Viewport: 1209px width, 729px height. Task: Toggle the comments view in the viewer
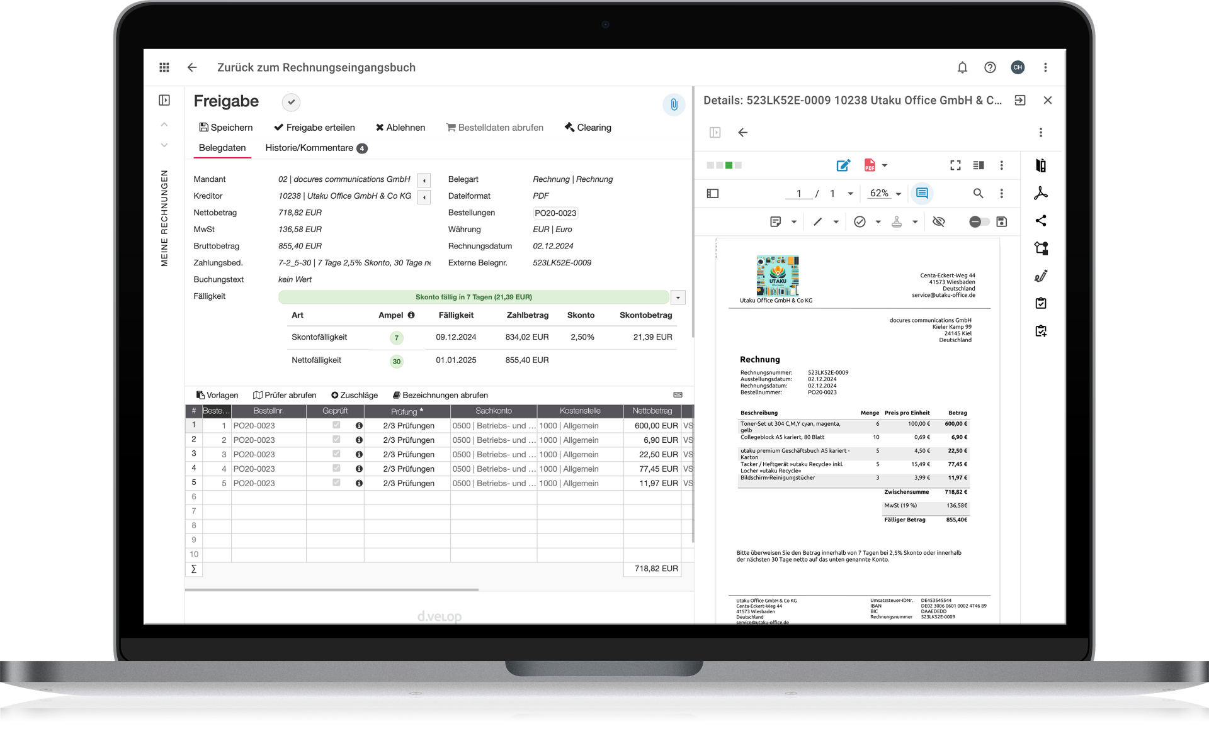click(921, 194)
